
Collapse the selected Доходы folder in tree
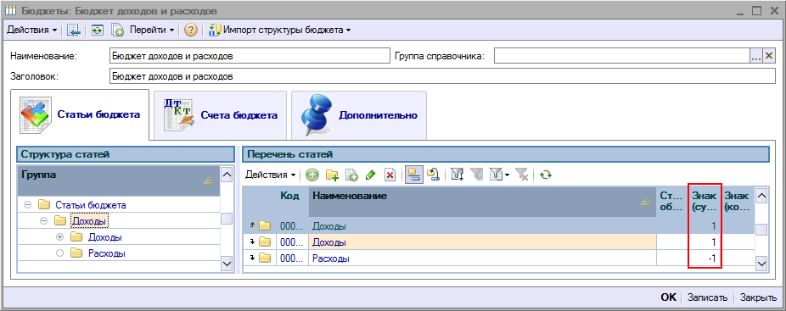point(43,220)
